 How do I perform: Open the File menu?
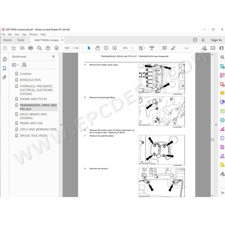coord(3,34)
